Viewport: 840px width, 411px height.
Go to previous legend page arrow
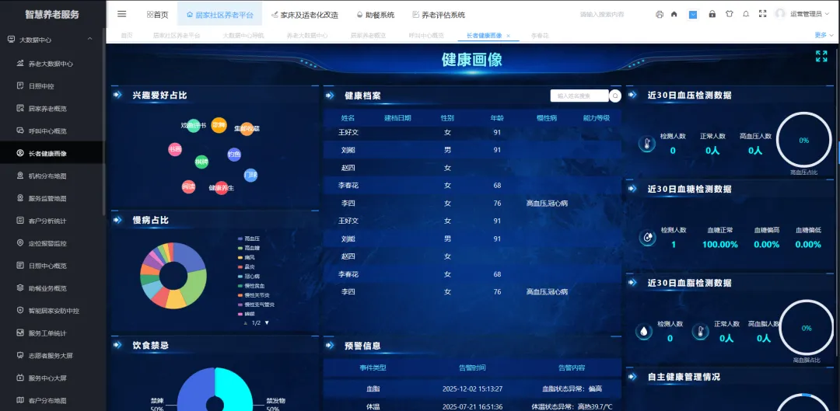pyautogui.click(x=245, y=322)
